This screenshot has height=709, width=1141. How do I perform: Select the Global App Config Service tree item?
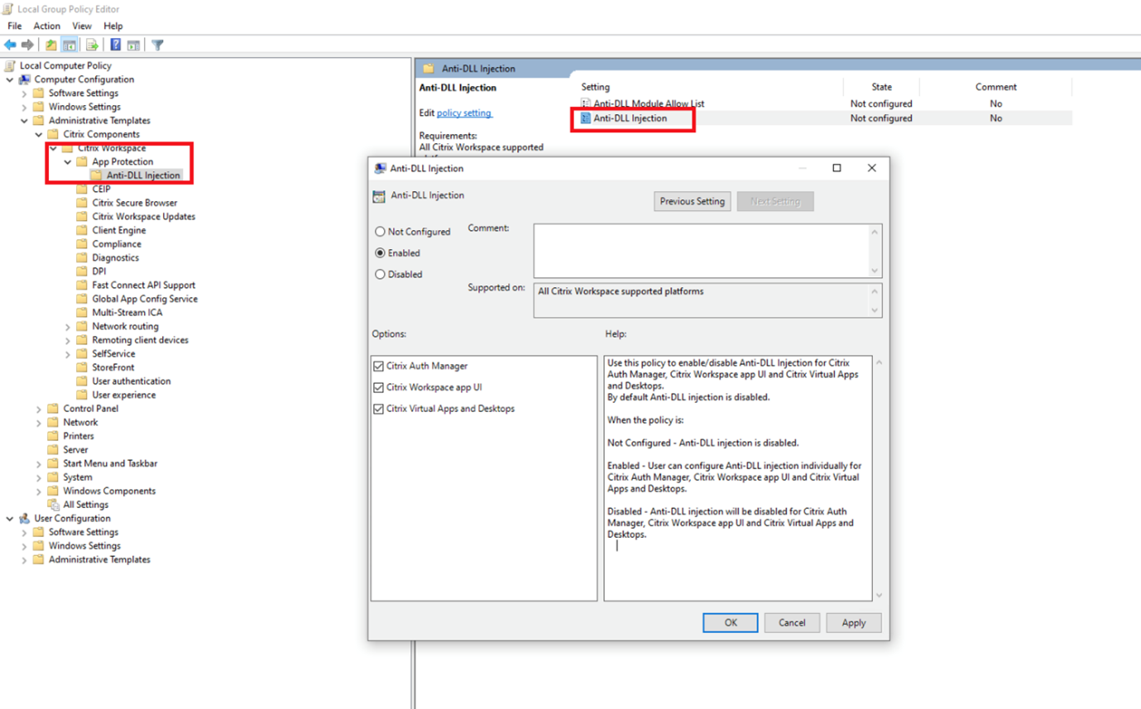[145, 299]
